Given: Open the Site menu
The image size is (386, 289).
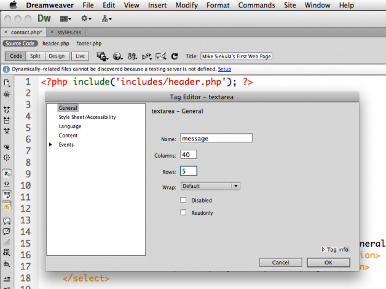Looking at the screenshot, I should pyautogui.click(x=289, y=5).
